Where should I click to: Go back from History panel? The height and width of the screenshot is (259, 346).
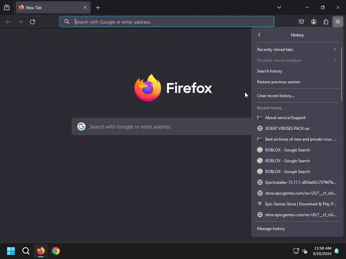(259, 35)
